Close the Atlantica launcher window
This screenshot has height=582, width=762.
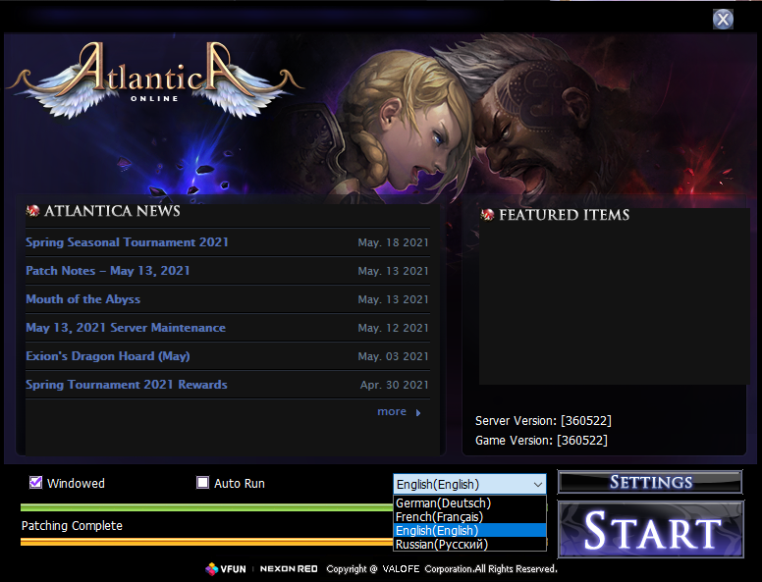[723, 20]
